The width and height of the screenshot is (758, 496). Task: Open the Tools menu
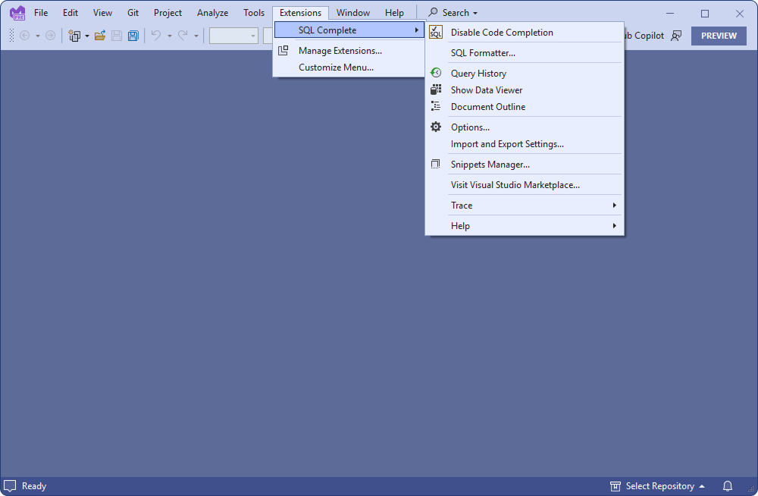tap(254, 13)
